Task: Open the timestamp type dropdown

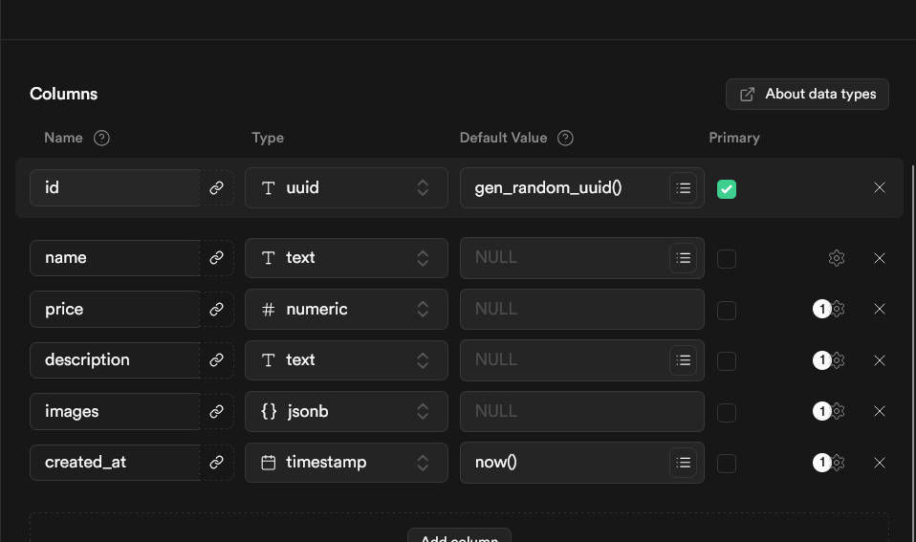Action: (x=346, y=463)
